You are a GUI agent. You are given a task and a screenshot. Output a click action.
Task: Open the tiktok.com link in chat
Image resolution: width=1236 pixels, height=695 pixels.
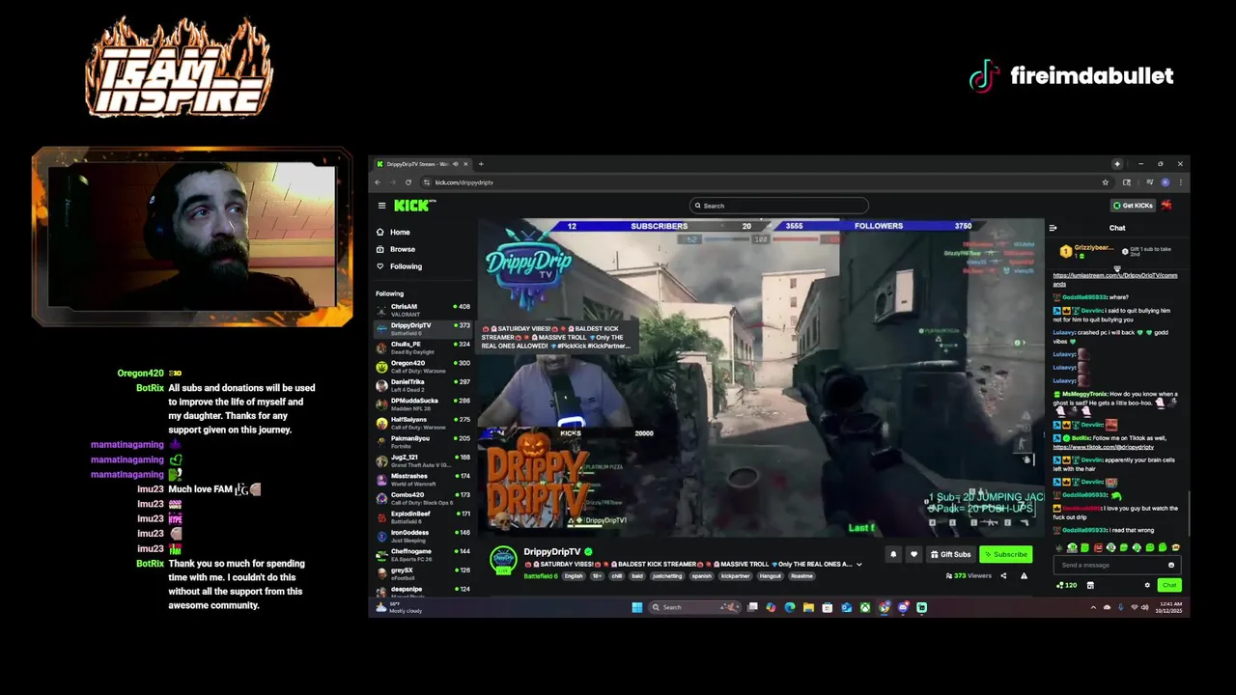pyautogui.click(x=1103, y=447)
